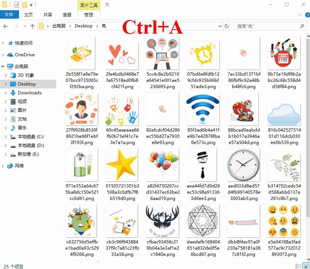Screen dimensions: 310x269
Task: Click the search magnifier icon
Action: [302, 26]
